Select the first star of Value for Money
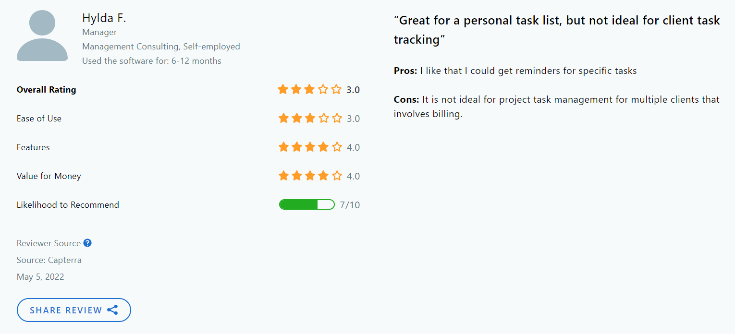The height and width of the screenshot is (334, 735). [283, 176]
